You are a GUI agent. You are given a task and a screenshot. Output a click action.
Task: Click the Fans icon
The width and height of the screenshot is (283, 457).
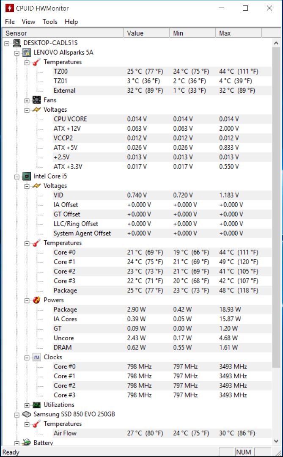click(37, 100)
